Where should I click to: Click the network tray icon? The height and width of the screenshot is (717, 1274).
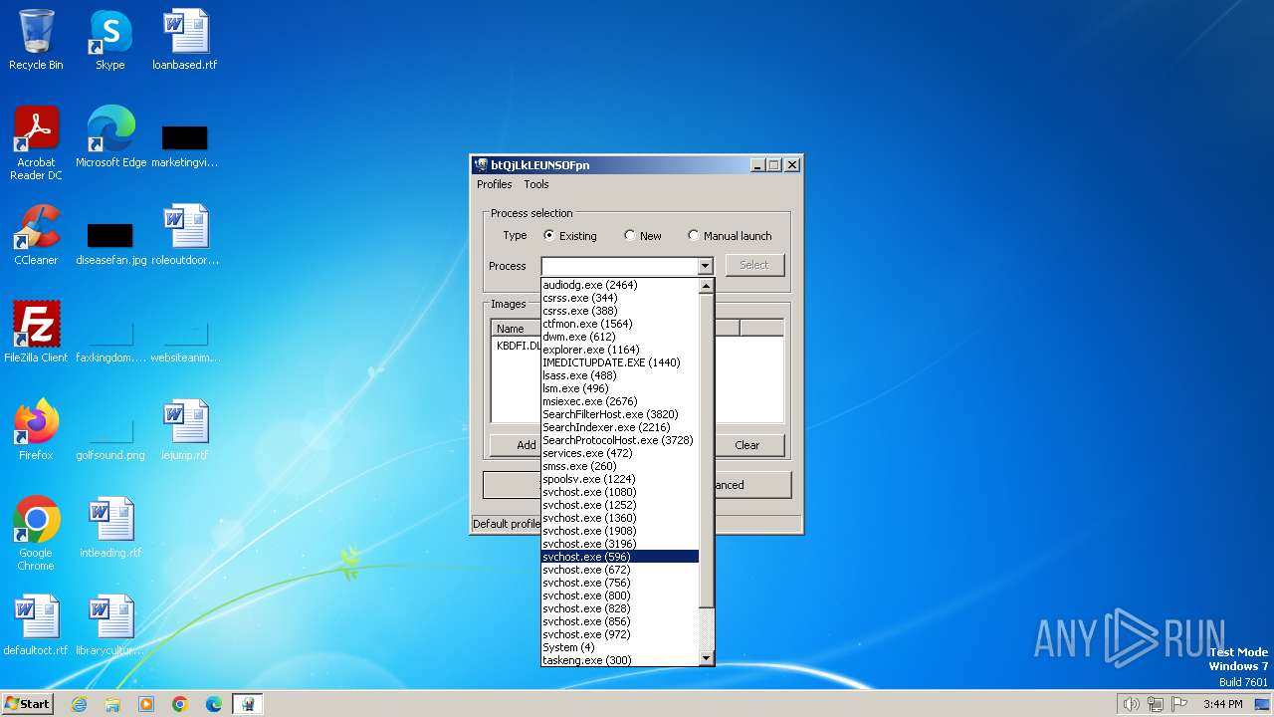coord(1156,704)
